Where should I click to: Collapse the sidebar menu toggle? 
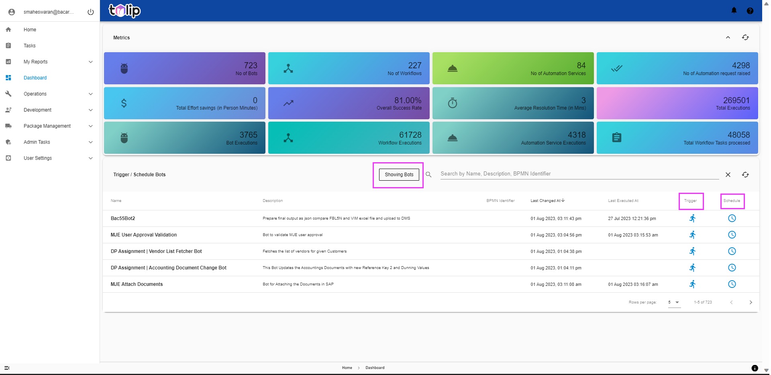pyautogui.click(x=7, y=368)
